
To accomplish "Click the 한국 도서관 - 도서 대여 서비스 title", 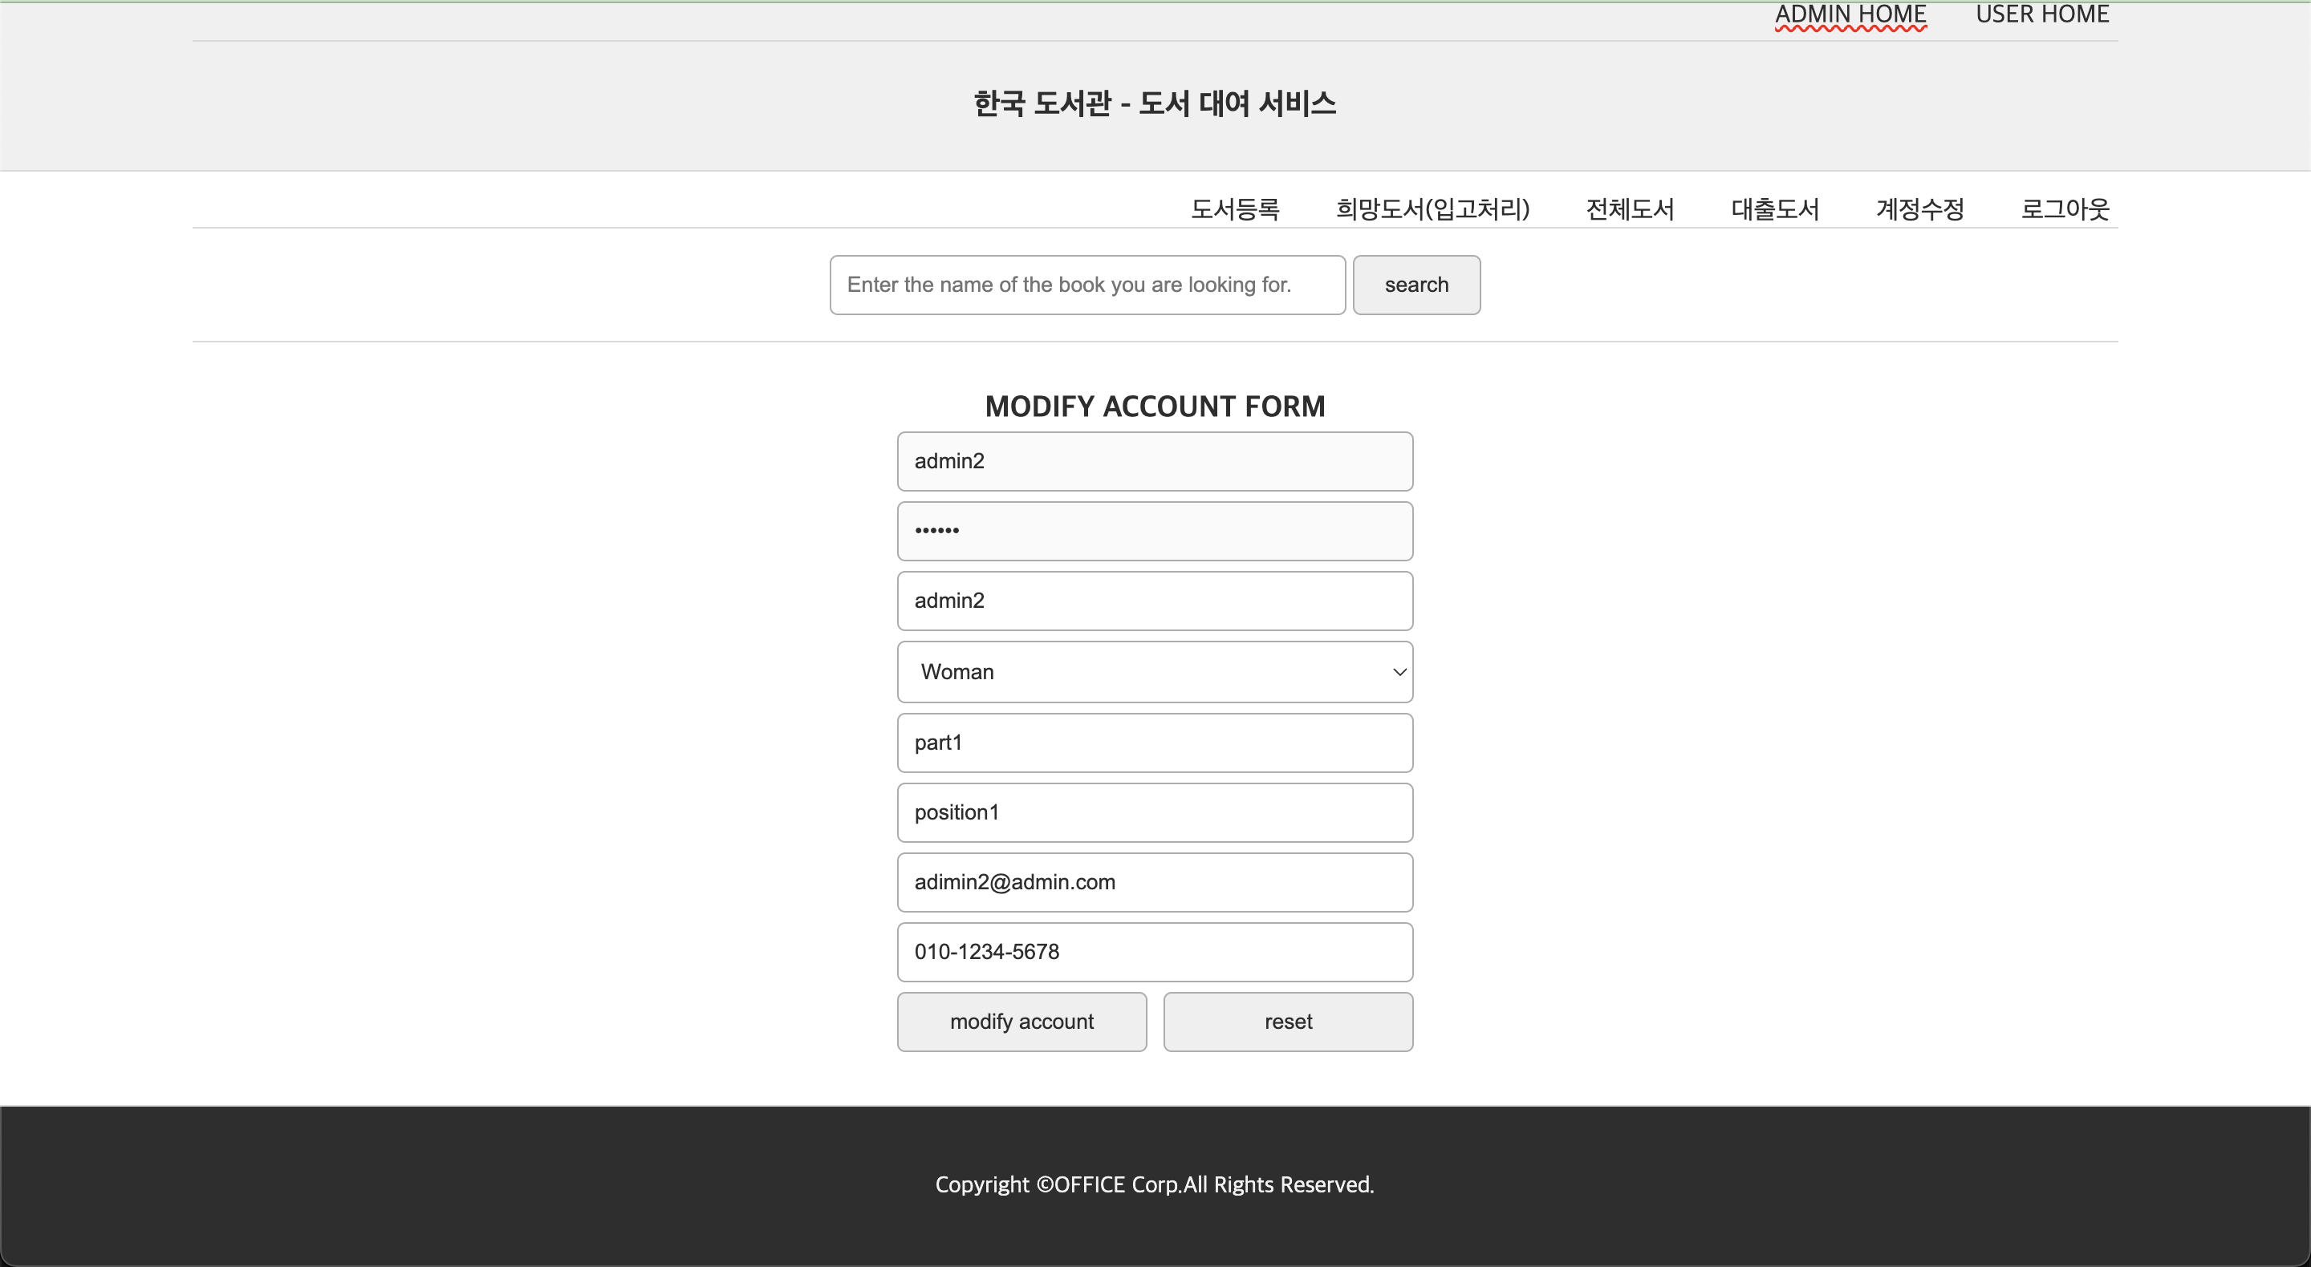I will click(x=1155, y=103).
